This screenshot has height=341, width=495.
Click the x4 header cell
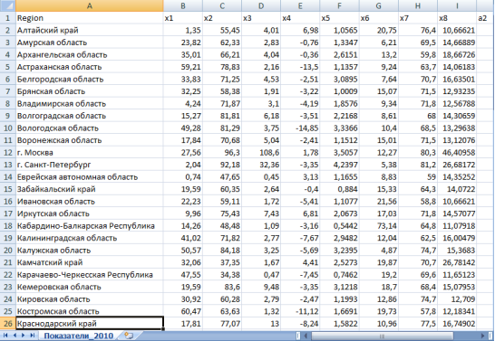[x=300, y=18]
